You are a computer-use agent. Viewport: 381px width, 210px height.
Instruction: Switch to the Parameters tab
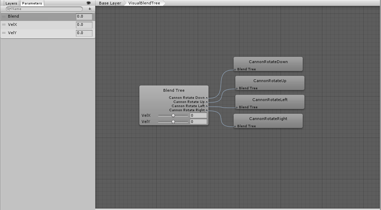(x=32, y=3)
